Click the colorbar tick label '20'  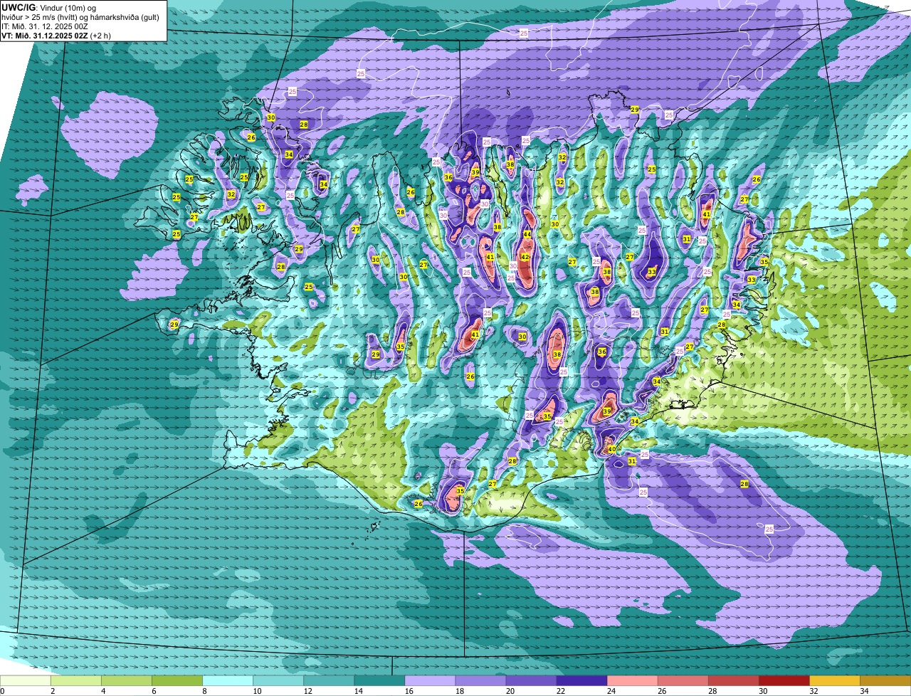coord(510,691)
